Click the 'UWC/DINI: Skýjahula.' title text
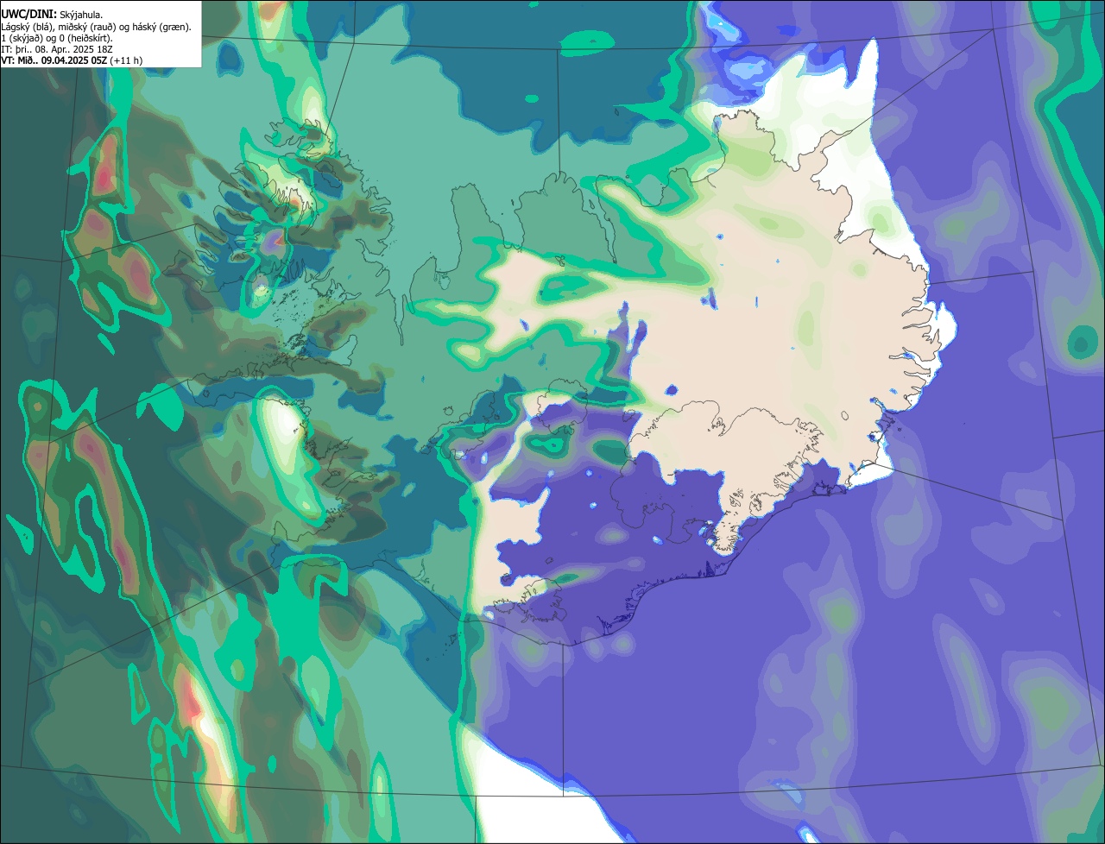 52,15
